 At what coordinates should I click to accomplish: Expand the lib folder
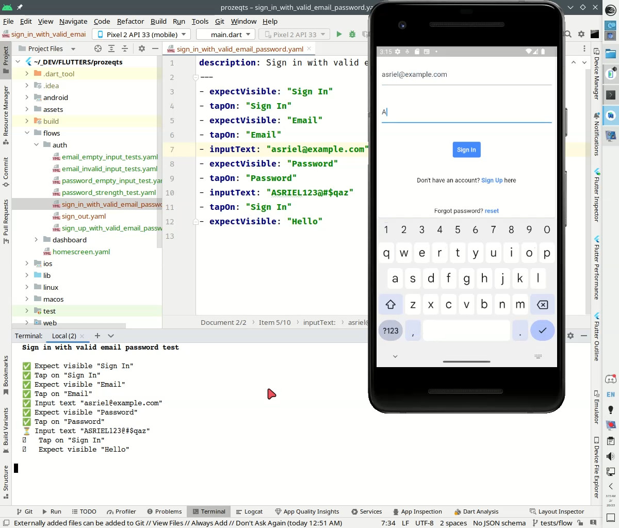point(27,275)
